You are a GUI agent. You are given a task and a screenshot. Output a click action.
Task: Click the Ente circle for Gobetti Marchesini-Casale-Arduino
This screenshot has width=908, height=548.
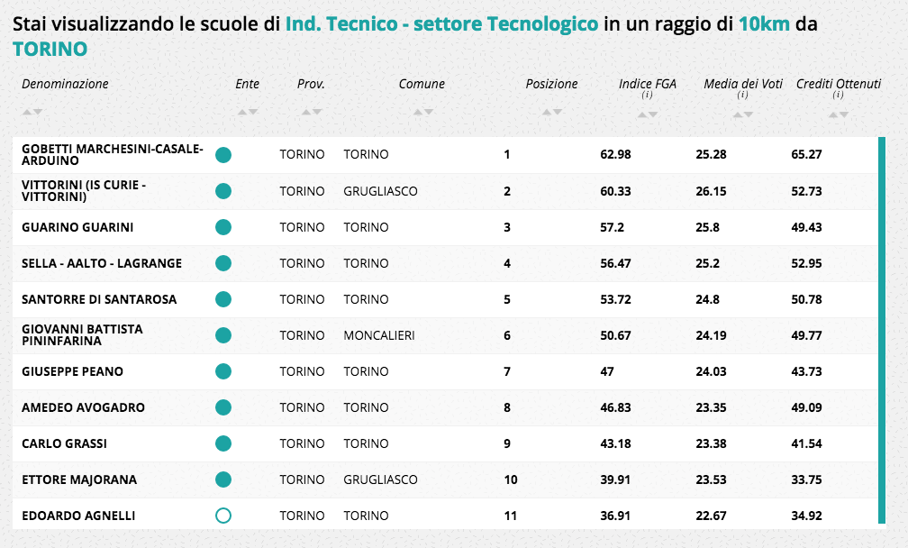223,155
